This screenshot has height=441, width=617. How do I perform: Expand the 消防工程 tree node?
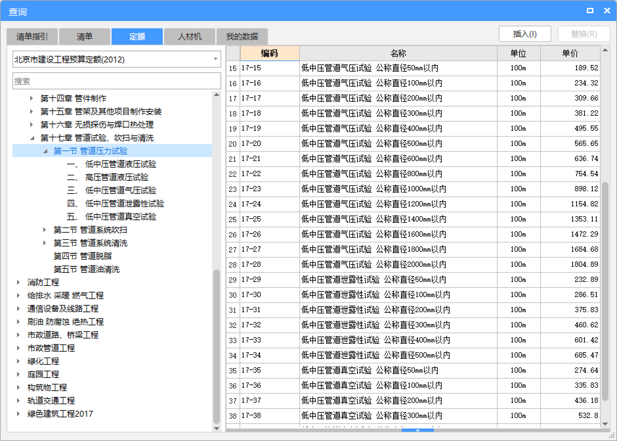pos(18,282)
